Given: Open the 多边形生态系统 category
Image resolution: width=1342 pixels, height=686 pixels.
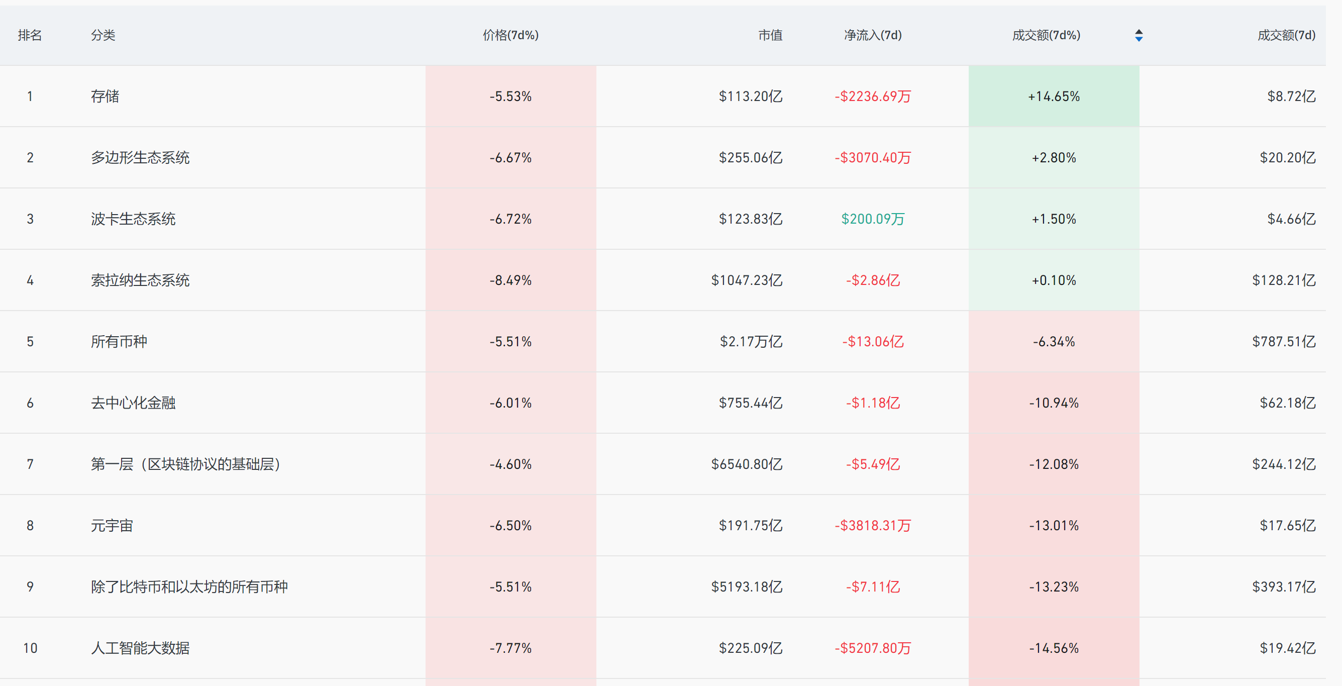Looking at the screenshot, I should [140, 157].
